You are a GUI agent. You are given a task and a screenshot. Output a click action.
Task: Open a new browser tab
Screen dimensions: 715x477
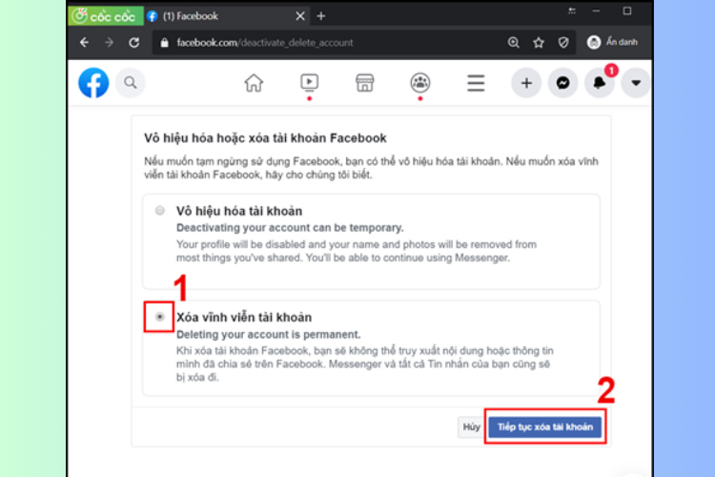click(x=321, y=16)
